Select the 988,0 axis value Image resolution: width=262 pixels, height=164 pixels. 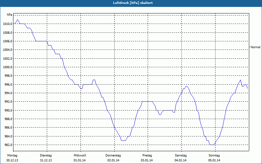[8, 119]
